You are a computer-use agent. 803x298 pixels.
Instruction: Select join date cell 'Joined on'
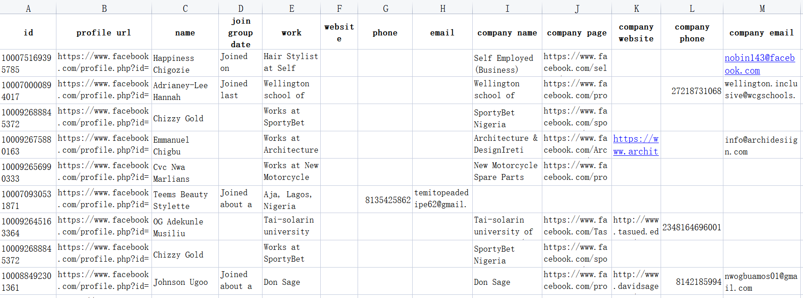click(x=241, y=63)
